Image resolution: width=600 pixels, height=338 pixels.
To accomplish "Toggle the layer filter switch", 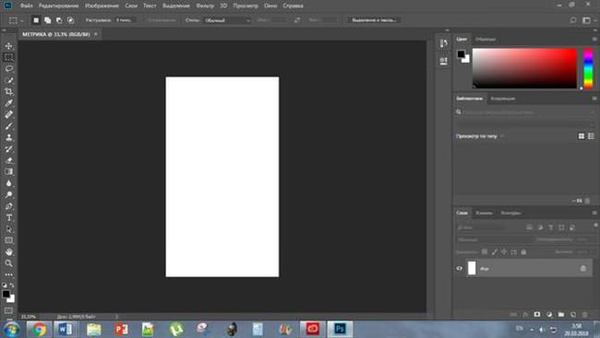I will tap(595, 226).
